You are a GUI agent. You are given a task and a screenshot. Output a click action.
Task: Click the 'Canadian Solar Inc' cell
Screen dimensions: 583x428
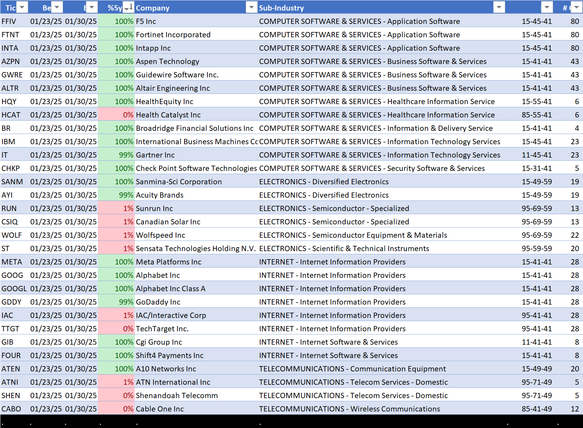coord(196,222)
